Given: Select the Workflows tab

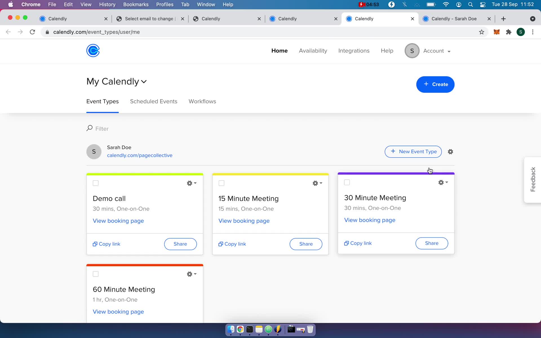Looking at the screenshot, I should click(203, 101).
